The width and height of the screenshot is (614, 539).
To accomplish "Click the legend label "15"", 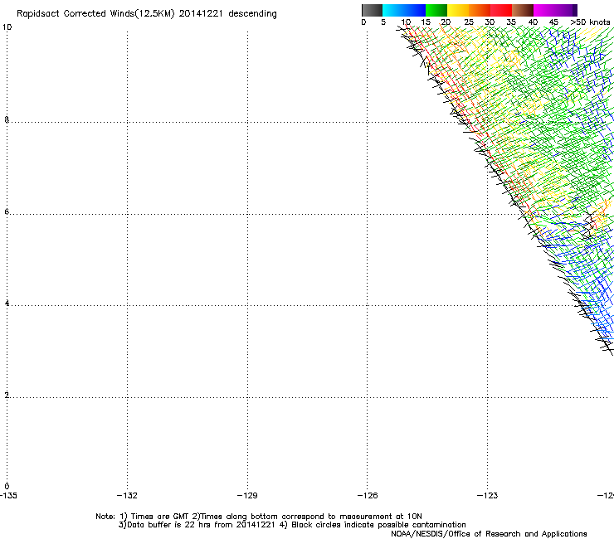I will click(426, 22).
